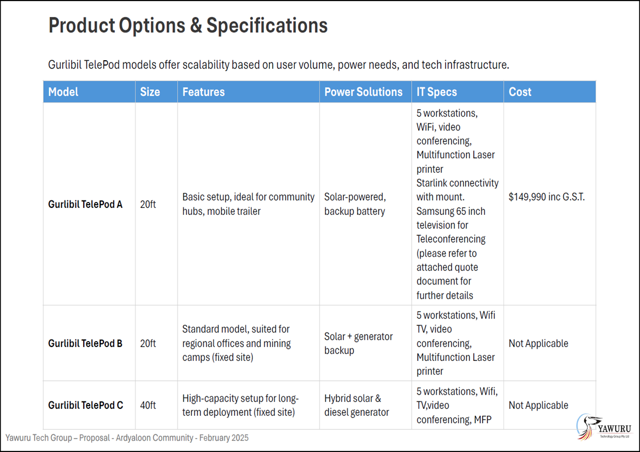
Task: Click the Basic setup features cell
Action: 248,204
